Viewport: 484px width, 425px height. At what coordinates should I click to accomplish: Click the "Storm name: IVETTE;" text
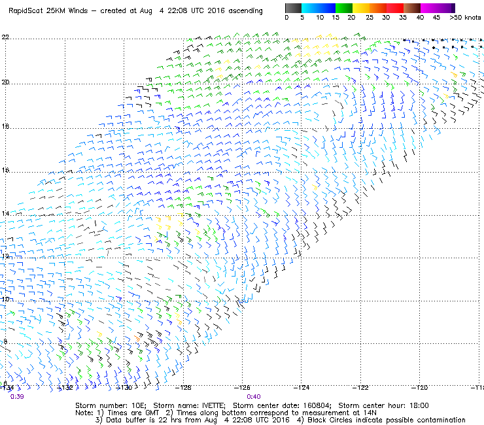(190, 405)
